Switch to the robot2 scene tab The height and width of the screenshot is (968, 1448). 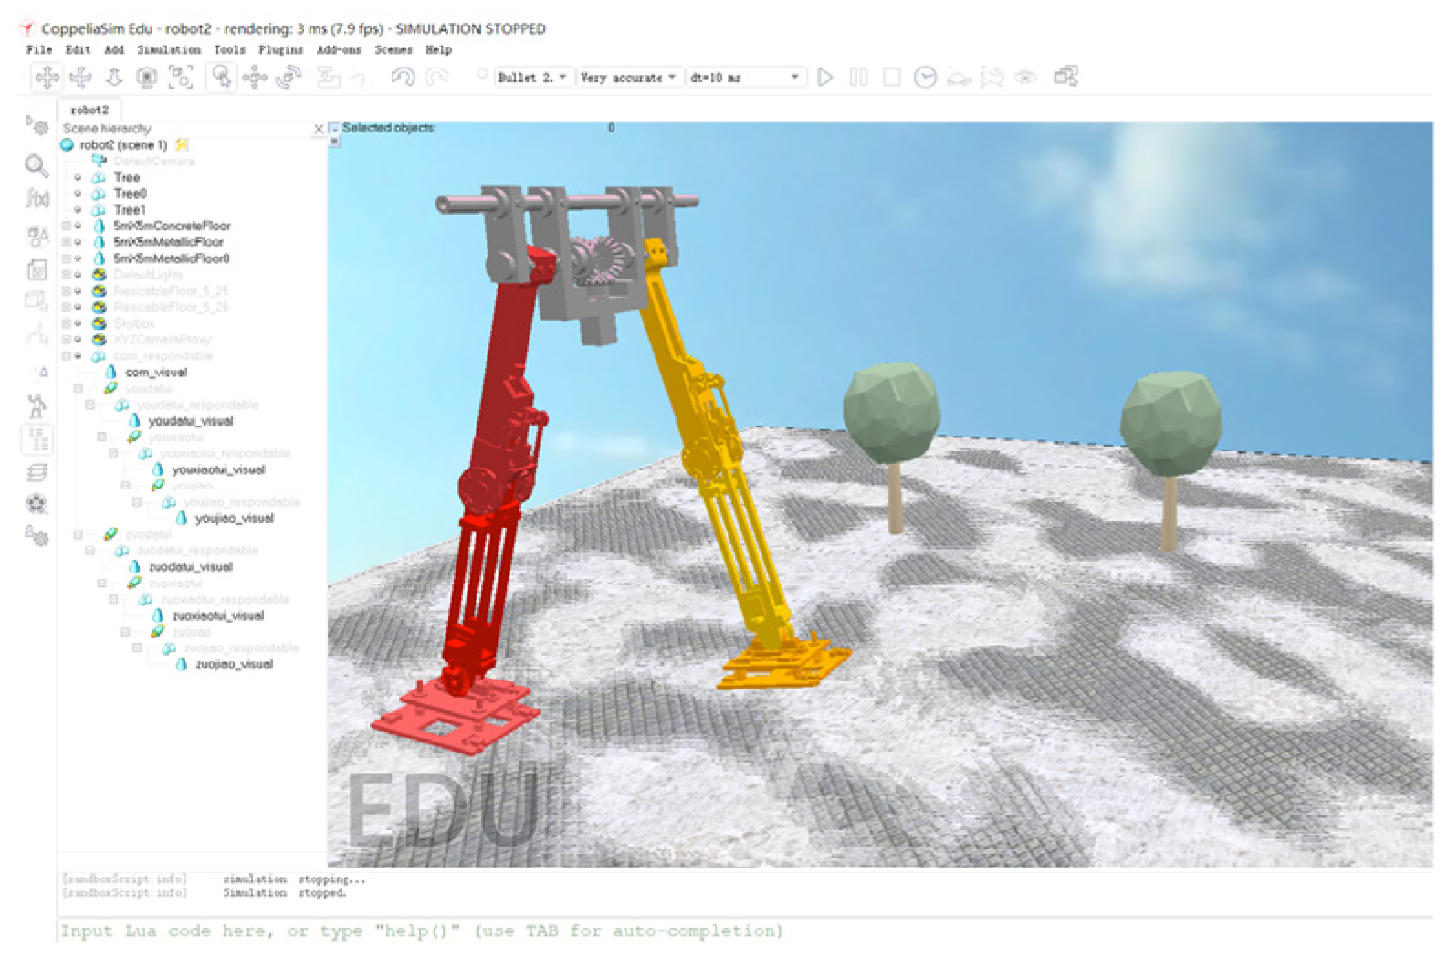click(x=89, y=110)
